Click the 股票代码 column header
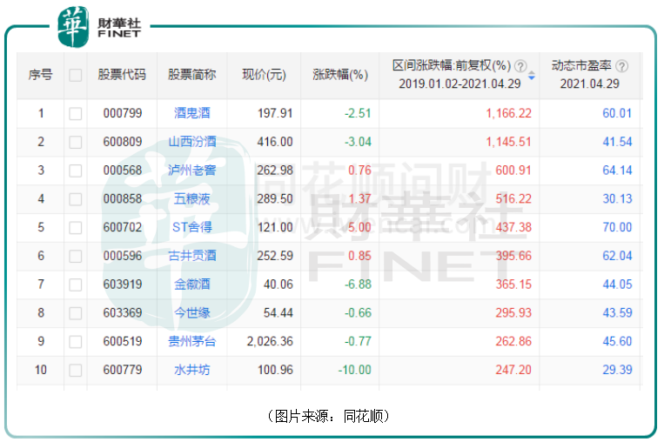The height and width of the screenshot is (442, 664). coord(122,75)
